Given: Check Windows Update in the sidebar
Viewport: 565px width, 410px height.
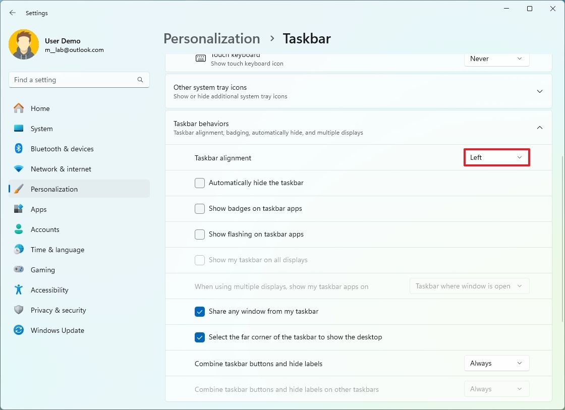Looking at the screenshot, I should 57,330.
